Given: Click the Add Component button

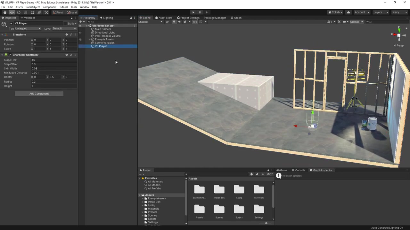Looking at the screenshot, I should 39,93.
